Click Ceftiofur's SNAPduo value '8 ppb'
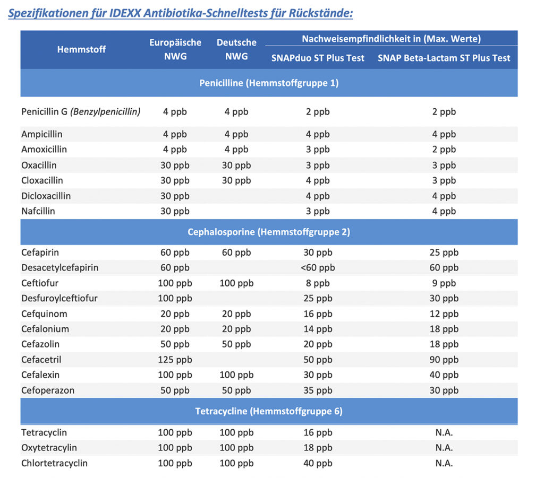This screenshot has width=544, height=478. coord(318,283)
